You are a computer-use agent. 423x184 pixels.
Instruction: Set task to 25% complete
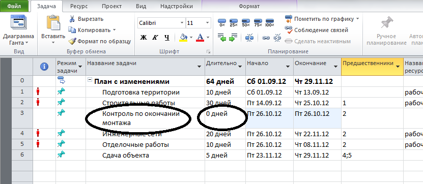234,22
